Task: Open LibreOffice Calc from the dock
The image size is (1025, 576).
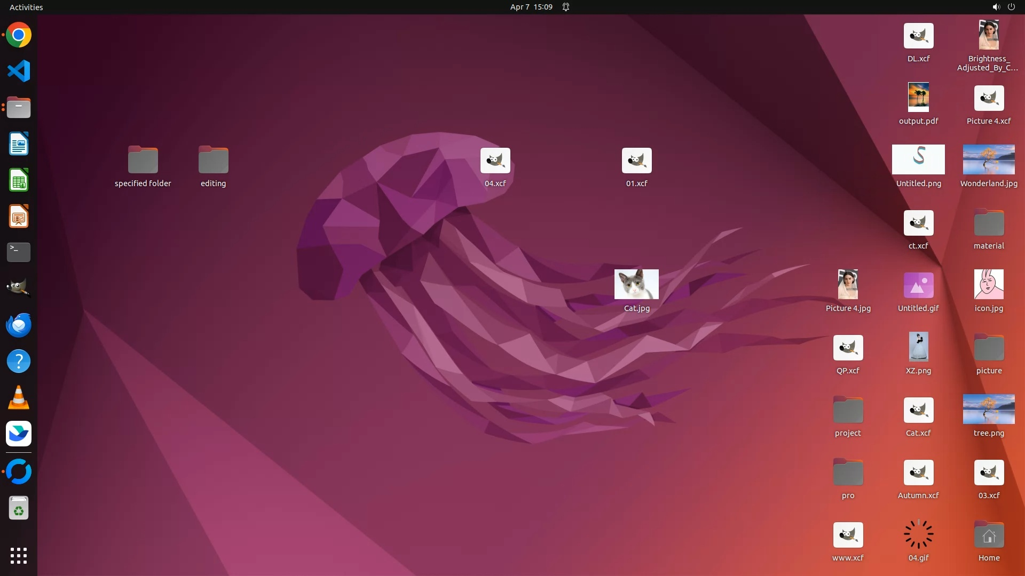Action: coord(19,180)
